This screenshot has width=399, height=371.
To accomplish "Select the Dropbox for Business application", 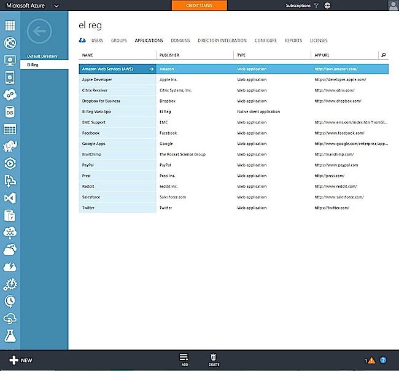I will click(101, 101).
